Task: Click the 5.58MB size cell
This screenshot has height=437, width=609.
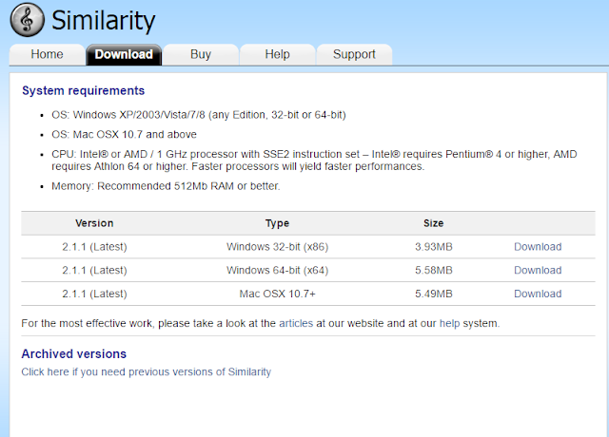Action: tap(434, 270)
